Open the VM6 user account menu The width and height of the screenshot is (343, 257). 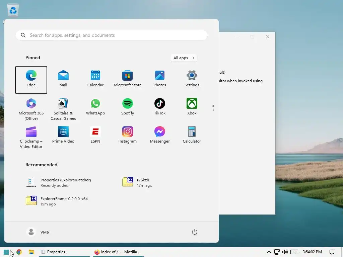(x=38, y=232)
